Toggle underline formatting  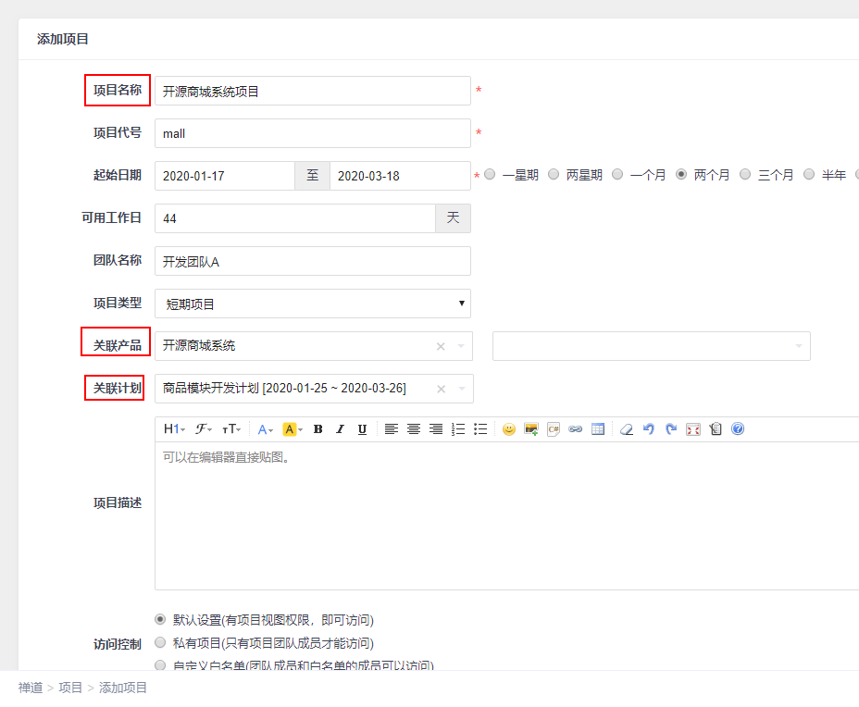[x=362, y=429]
